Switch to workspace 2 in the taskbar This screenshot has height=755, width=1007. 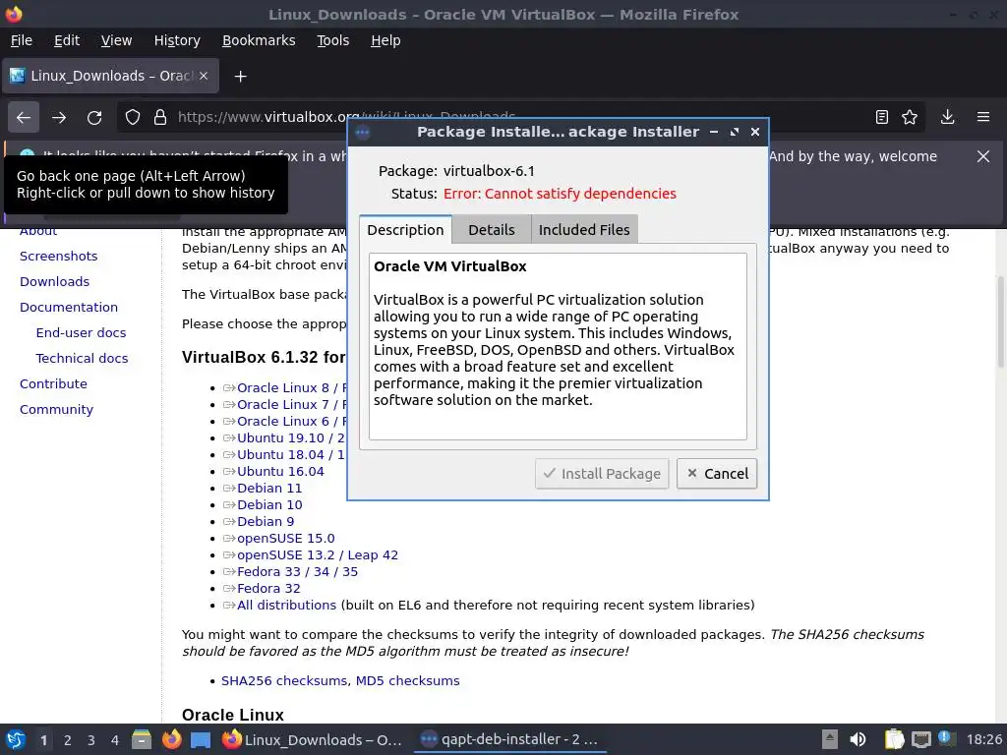point(68,740)
